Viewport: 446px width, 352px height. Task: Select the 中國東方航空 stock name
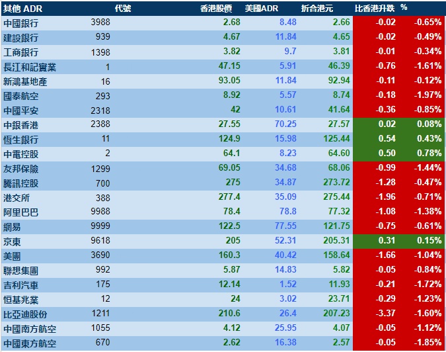(x=30, y=343)
